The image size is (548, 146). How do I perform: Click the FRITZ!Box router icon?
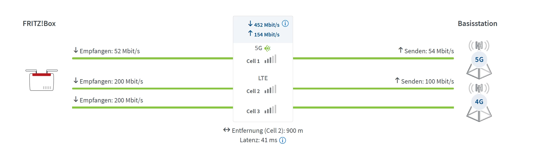42,80
